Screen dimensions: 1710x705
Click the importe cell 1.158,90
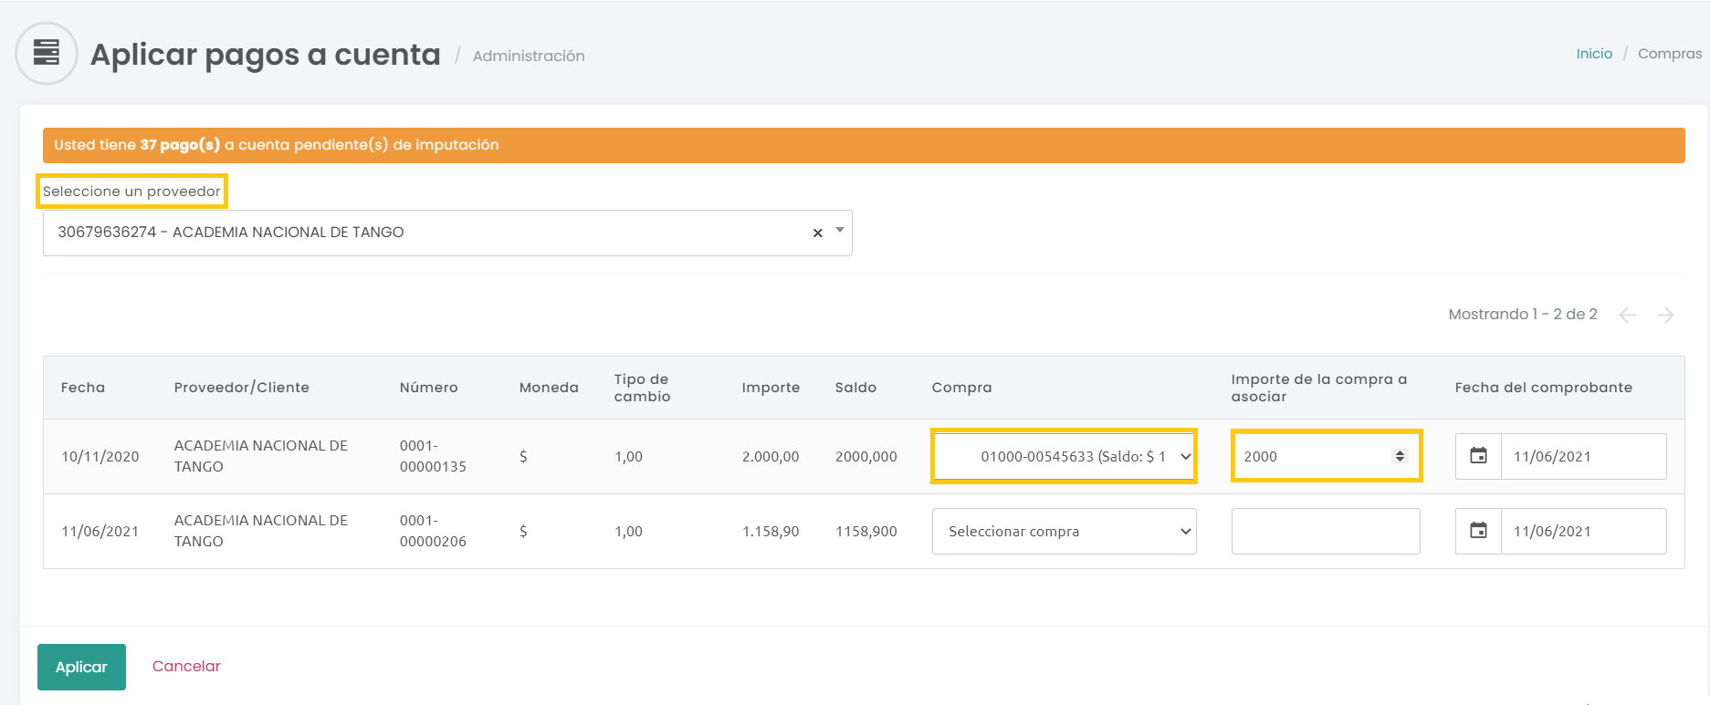pos(771,531)
